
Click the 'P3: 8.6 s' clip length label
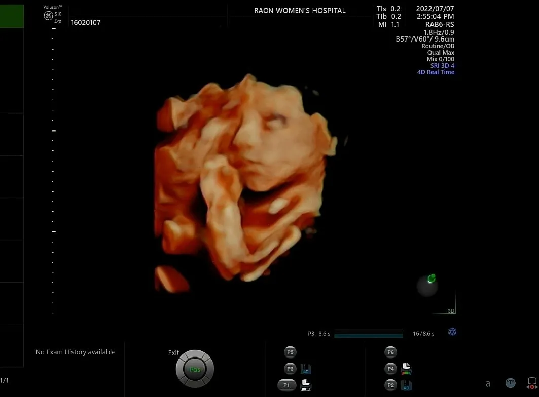319,334
